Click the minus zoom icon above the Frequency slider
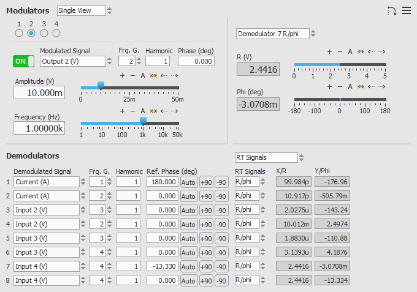The width and height of the screenshot is (417, 292). click(x=132, y=111)
